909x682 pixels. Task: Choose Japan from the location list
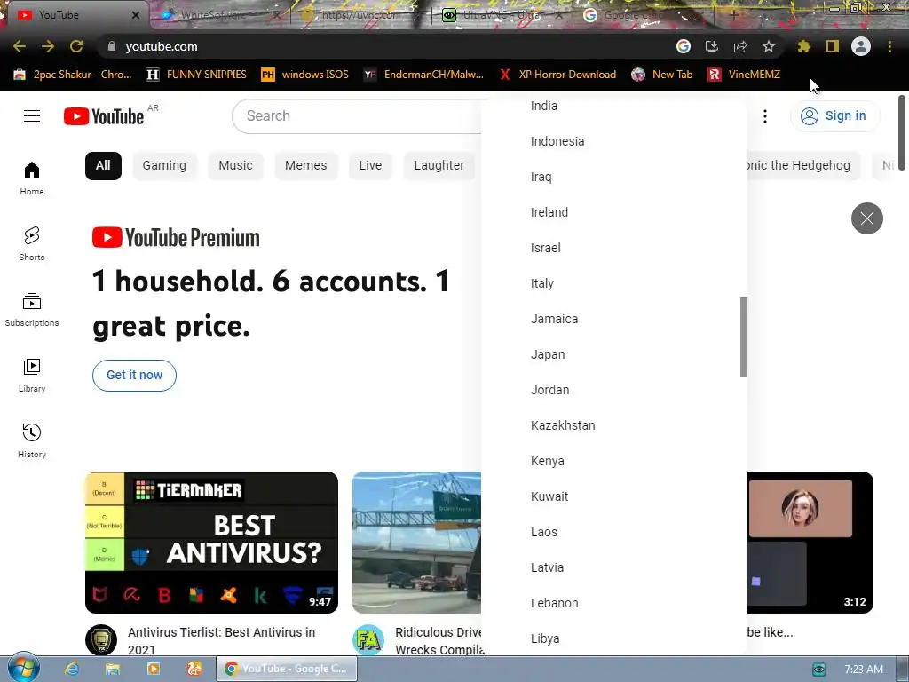point(614,354)
